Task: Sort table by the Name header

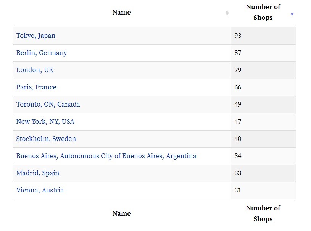Action: 121,13
